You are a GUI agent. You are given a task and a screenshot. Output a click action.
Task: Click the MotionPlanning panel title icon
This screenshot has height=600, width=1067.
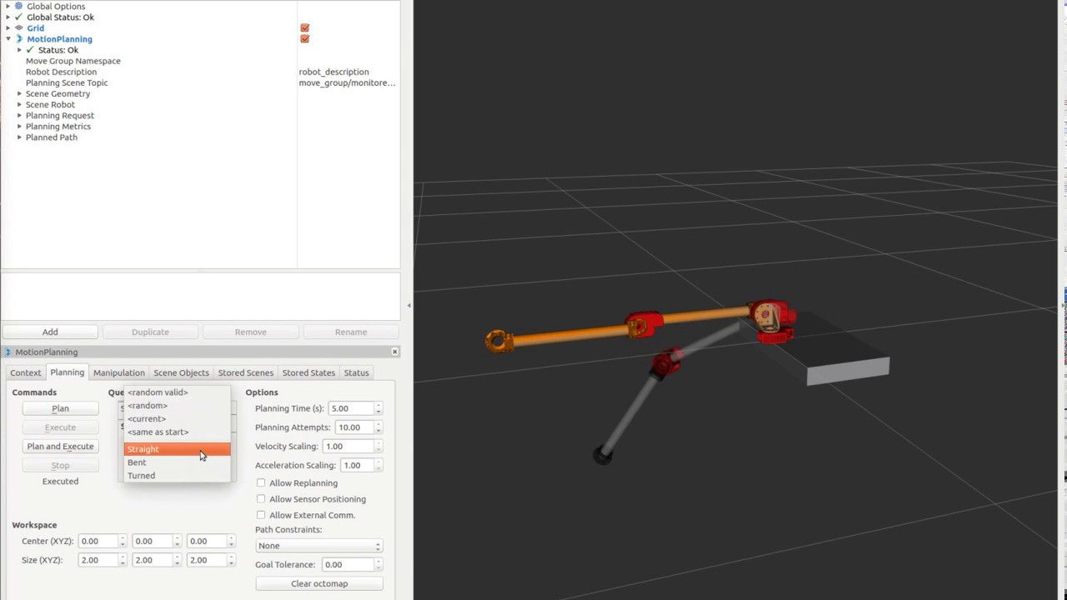click(8, 352)
